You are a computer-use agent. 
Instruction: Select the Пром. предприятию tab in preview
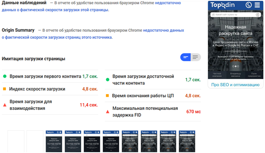coord(254,75)
